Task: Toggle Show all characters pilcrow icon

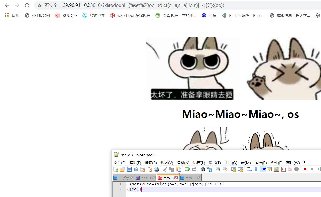Action: pyautogui.click(x=256, y=169)
